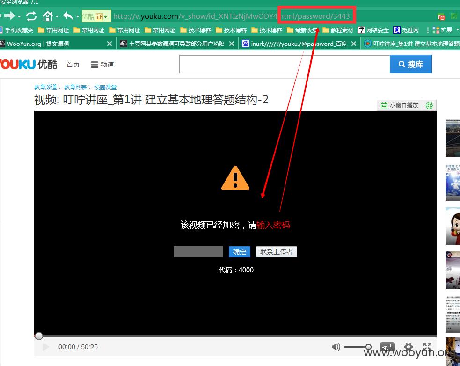
Task: Enter fullscreen with the expand-arrows icon
Action: point(427,346)
